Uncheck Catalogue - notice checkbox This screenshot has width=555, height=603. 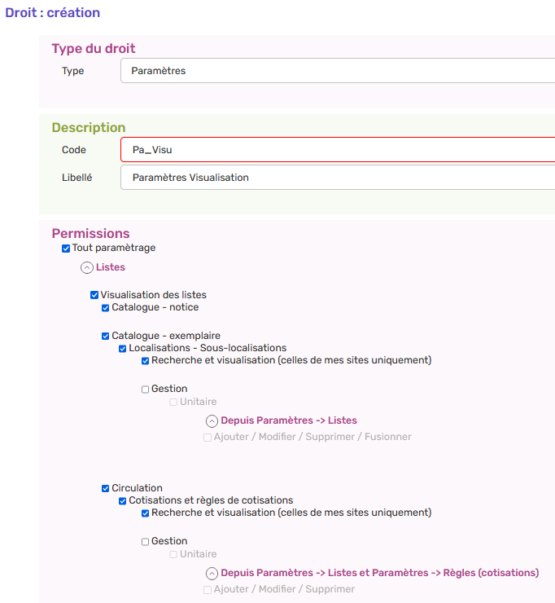tap(106, 308)
